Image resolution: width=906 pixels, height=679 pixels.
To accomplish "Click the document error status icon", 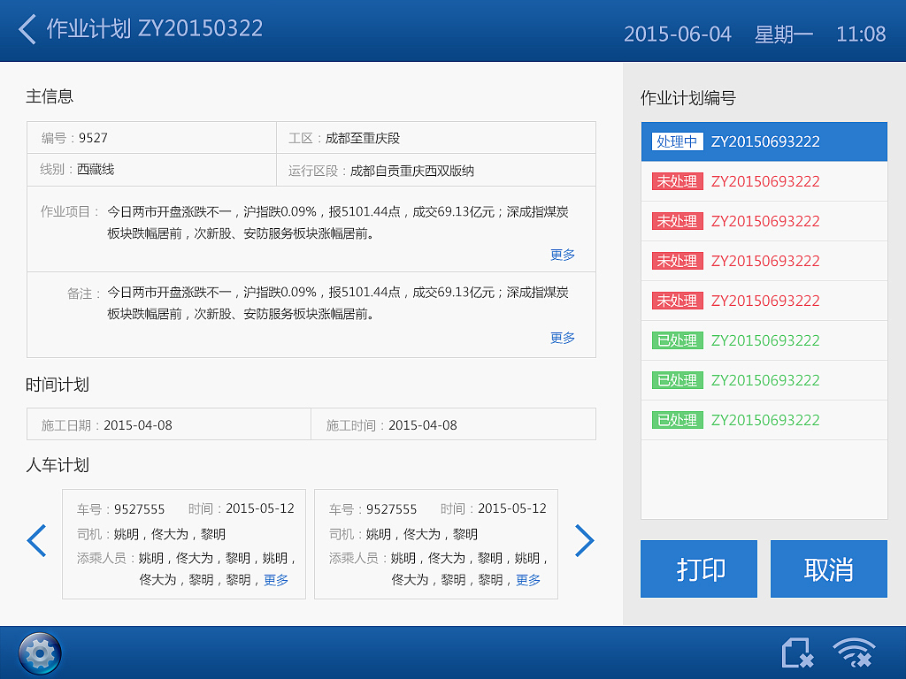I will [797, 652].
